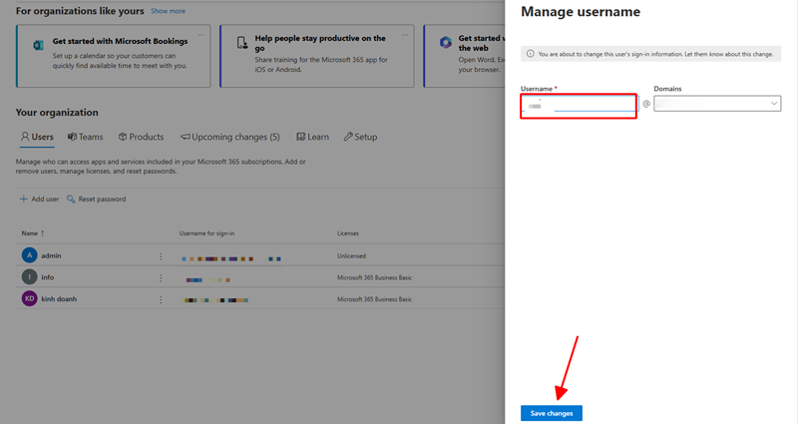This screenshot has height=424, width=798.
Task: Click the kinh doanh user avatar
Action: coord(29,298)
